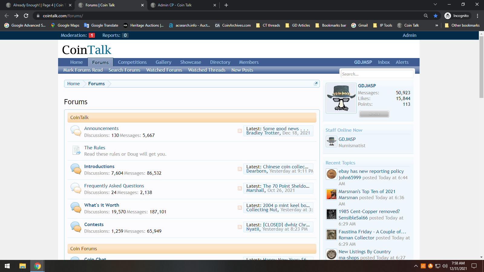
Task: Open the Competitions navigation tab
Action: pos(132,62)
